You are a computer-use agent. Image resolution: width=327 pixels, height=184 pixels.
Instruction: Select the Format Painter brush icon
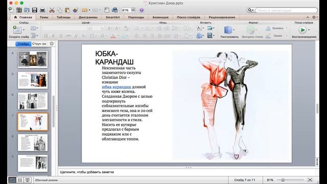(x=75, y=10)
